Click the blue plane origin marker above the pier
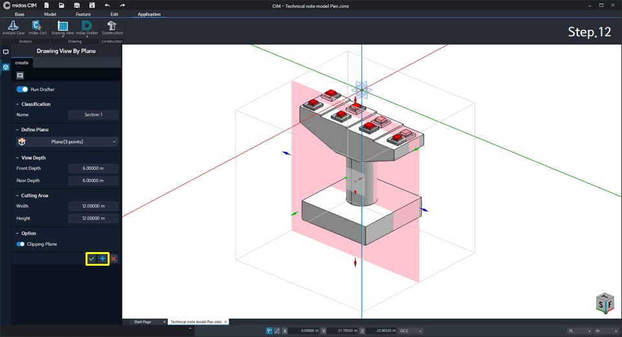Screen dimensions: 622x337 tap(362, 89)
